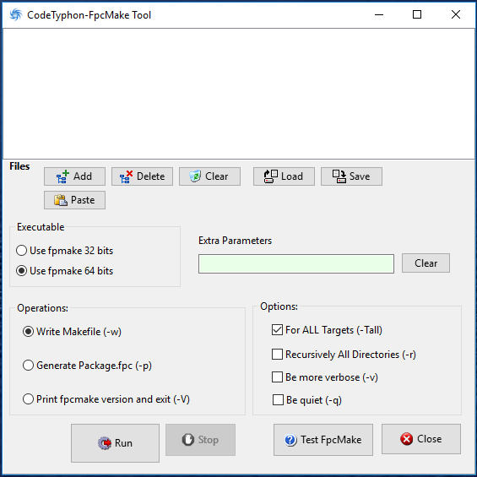
Task: Paste files from clipboard
Action: click(74, 200)
